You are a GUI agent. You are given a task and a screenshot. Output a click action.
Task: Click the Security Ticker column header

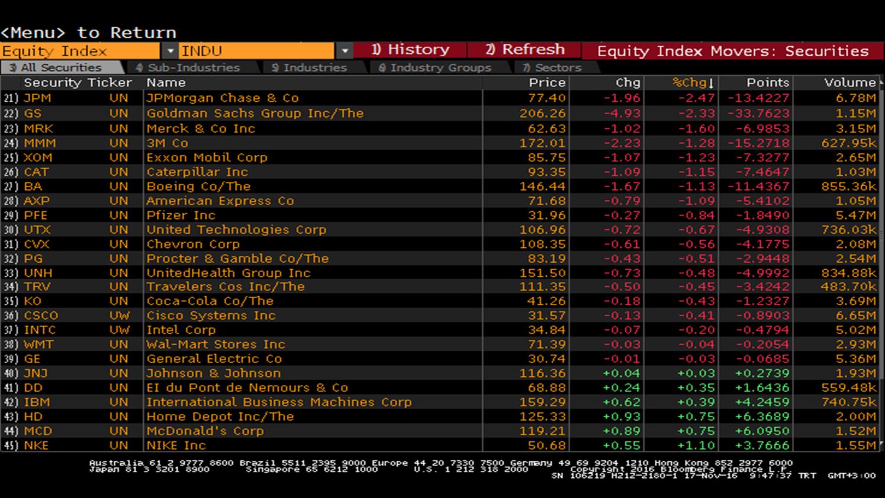pyautogui.click(x=78, y=83)
